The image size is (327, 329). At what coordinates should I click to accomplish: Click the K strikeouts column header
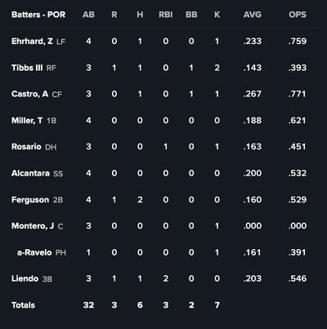[x=217, y=15]
